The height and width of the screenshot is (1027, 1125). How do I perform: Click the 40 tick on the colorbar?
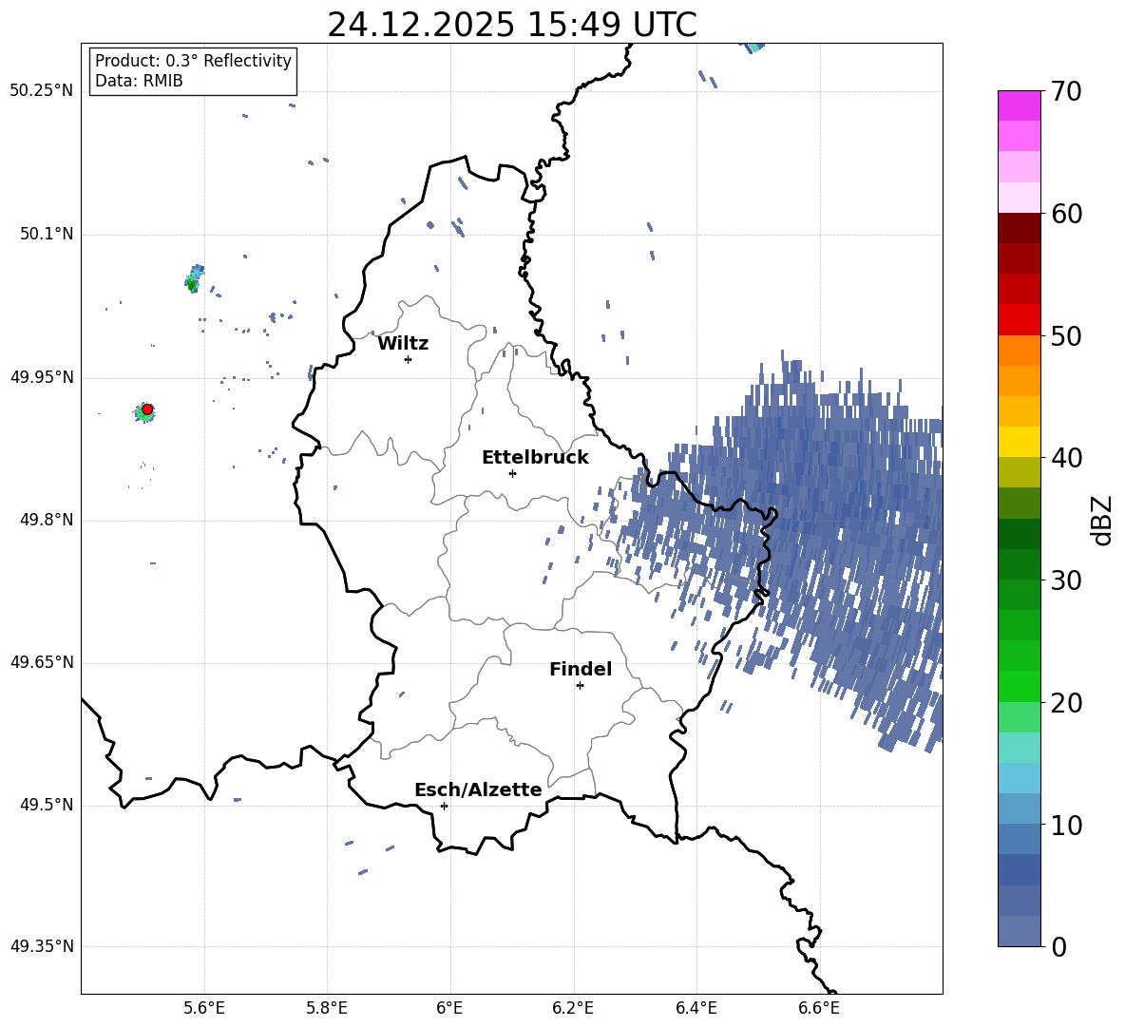(1066, 458)
